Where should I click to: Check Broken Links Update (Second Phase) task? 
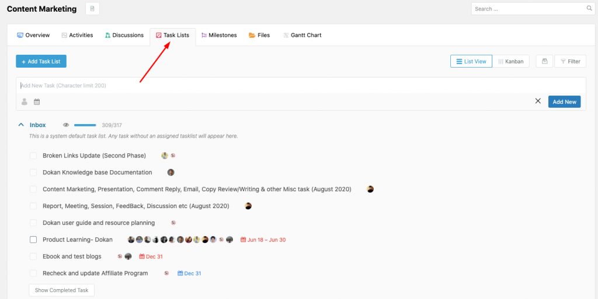[33, 156]
